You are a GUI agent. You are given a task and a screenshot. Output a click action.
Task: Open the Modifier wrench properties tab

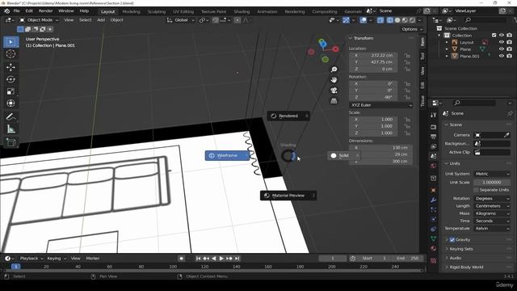(x=434, y=200)
